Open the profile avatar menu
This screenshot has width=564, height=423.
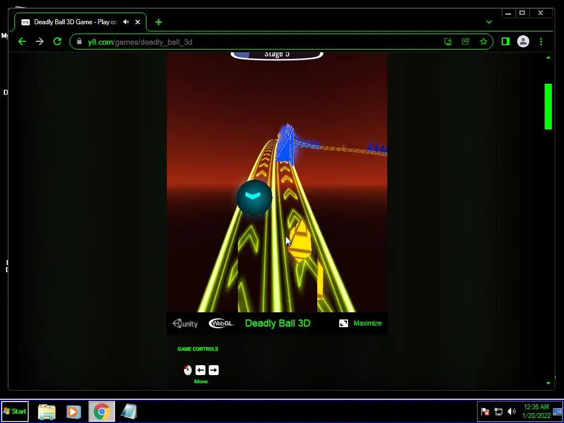click(x=523, y=42)
